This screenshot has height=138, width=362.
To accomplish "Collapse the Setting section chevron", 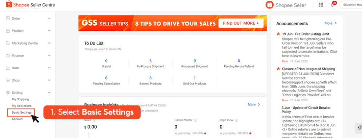I will pyautogui.click(x=49, y=92).
